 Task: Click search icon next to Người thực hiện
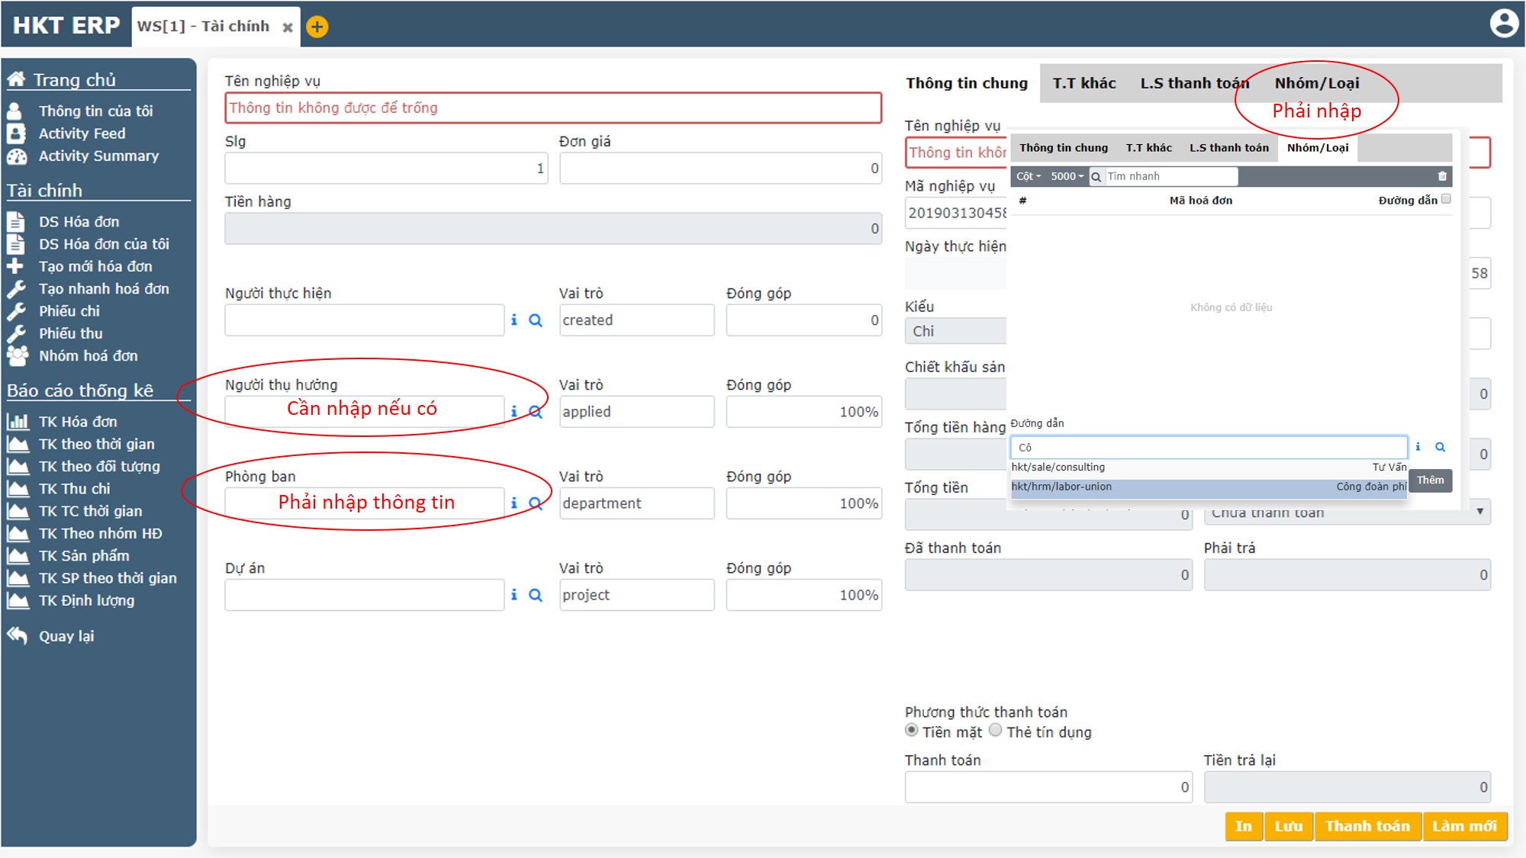tap(536, 320)
